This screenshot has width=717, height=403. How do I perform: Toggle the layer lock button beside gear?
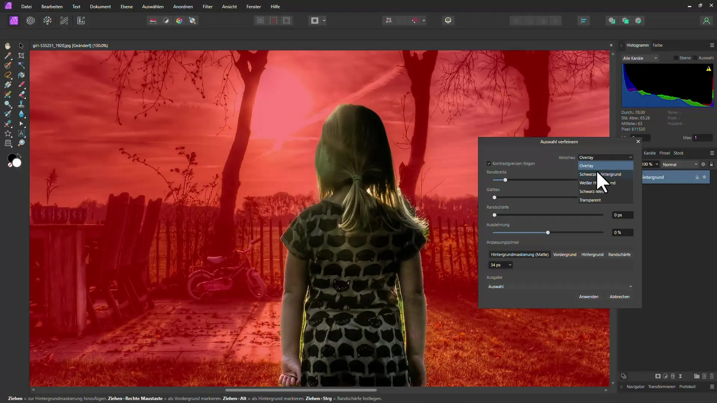tap(711, 164)
